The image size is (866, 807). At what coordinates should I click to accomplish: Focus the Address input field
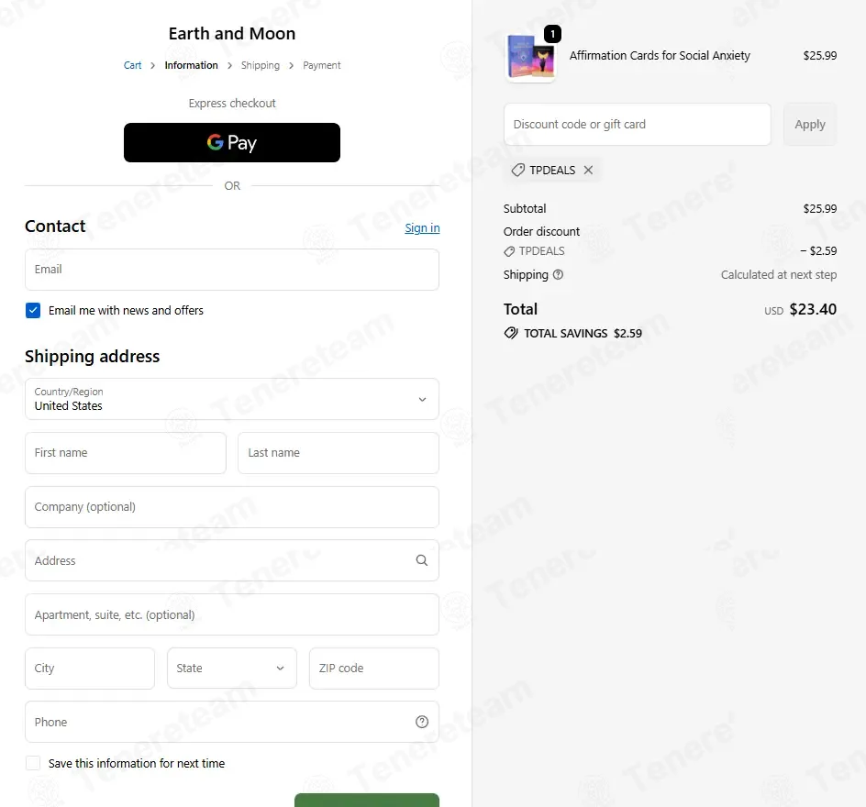tap(232, 560)
